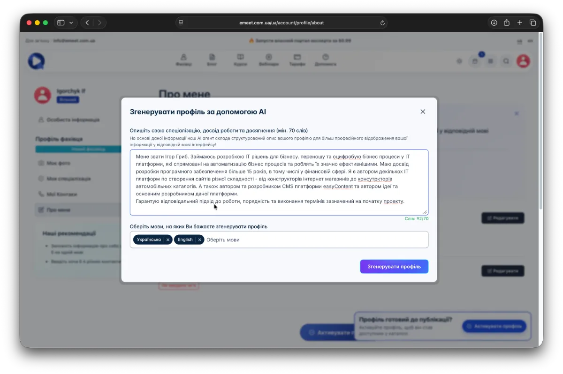Open the Safari share menu

coord(507,22)
